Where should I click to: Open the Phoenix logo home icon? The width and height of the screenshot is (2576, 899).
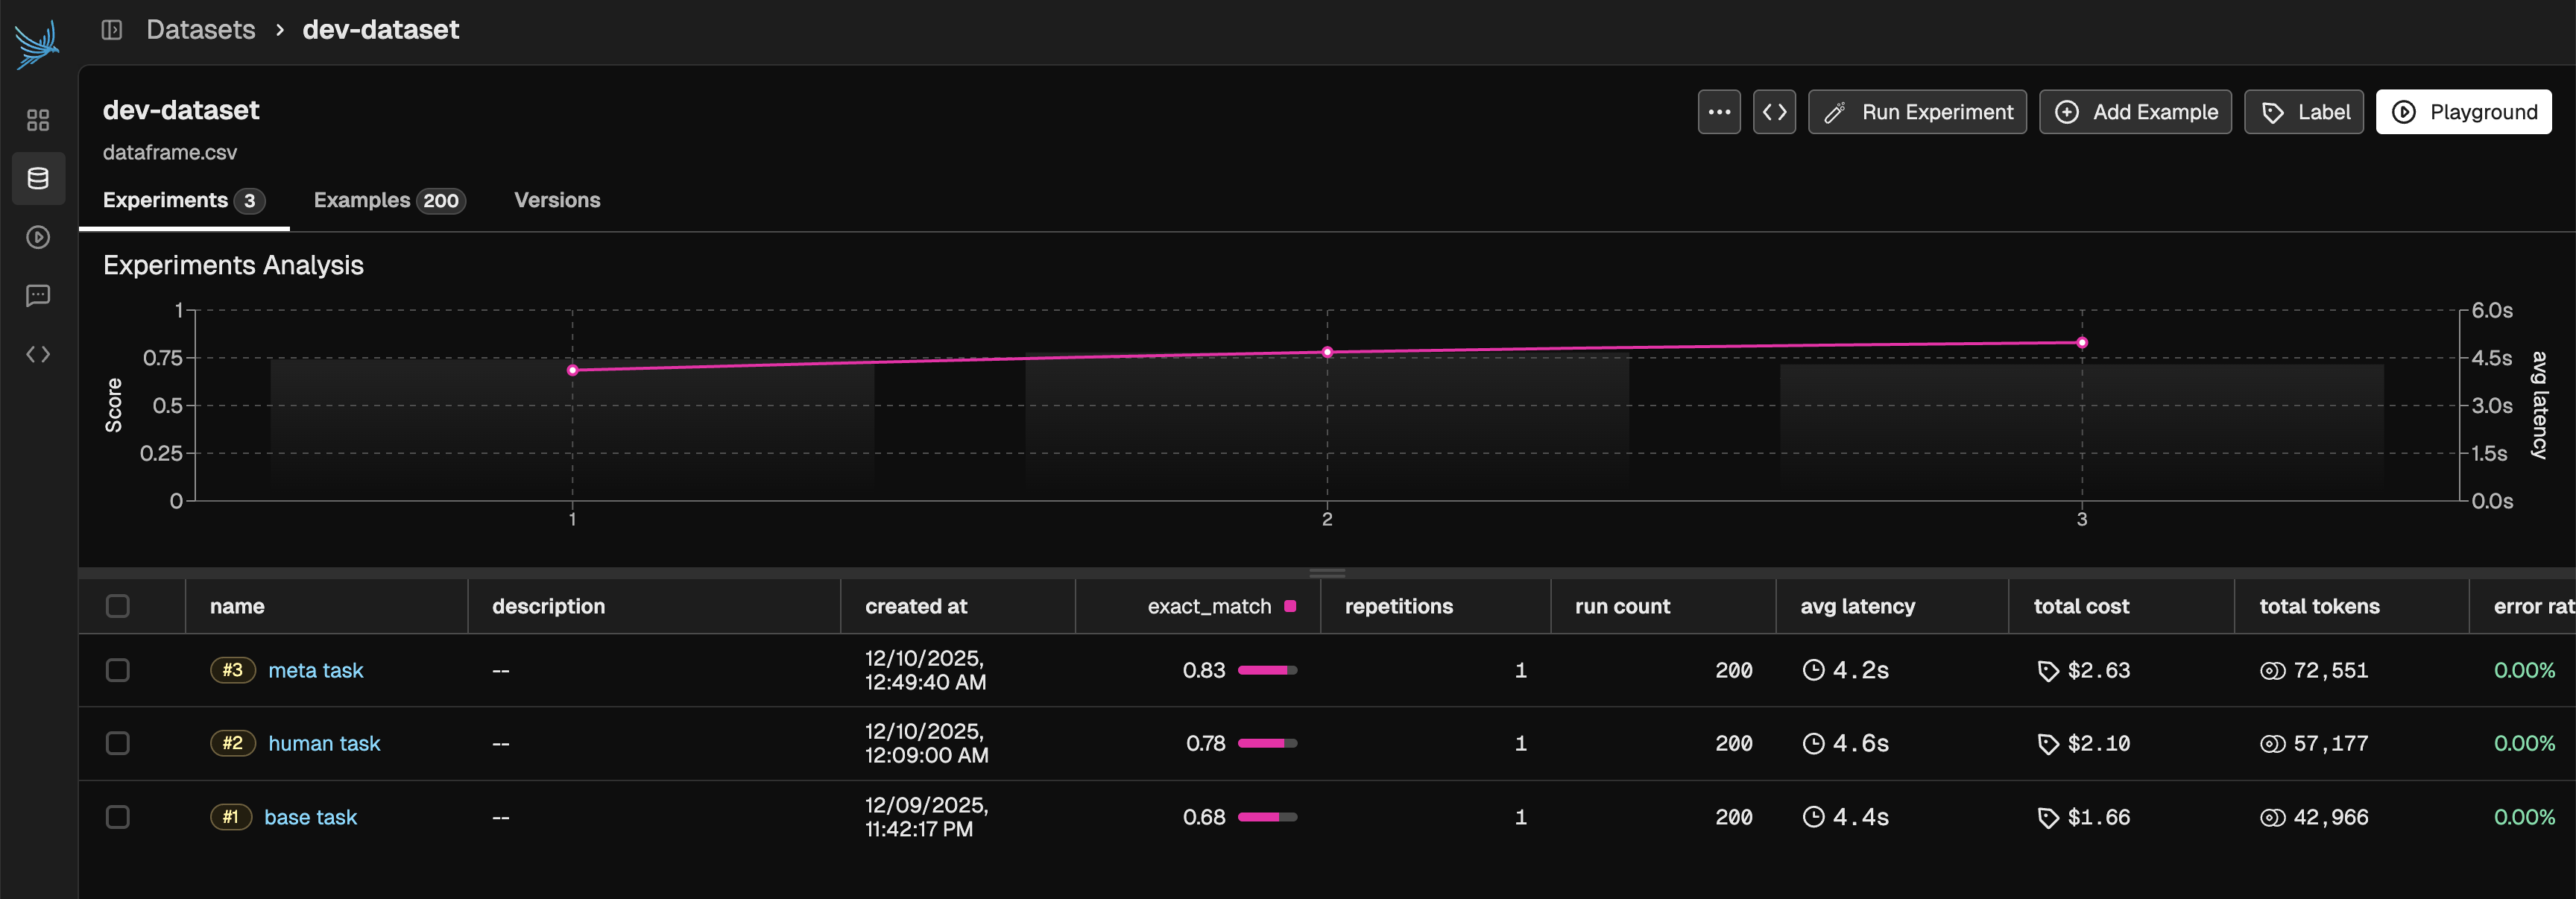pyautogui.click(x=37, y=45)
